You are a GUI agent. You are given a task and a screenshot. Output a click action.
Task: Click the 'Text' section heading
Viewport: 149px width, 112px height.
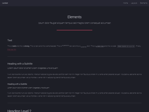[x=10, y=40]
